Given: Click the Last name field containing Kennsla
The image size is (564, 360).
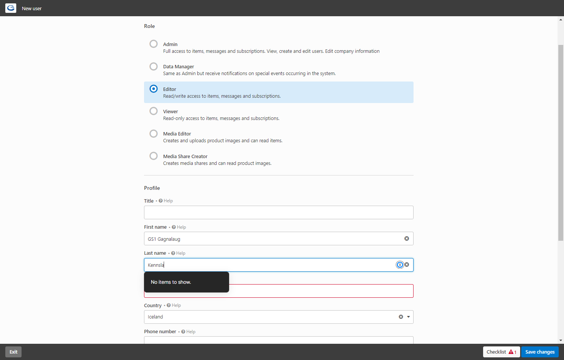Looking at the screenshot, I should [279, 265].
